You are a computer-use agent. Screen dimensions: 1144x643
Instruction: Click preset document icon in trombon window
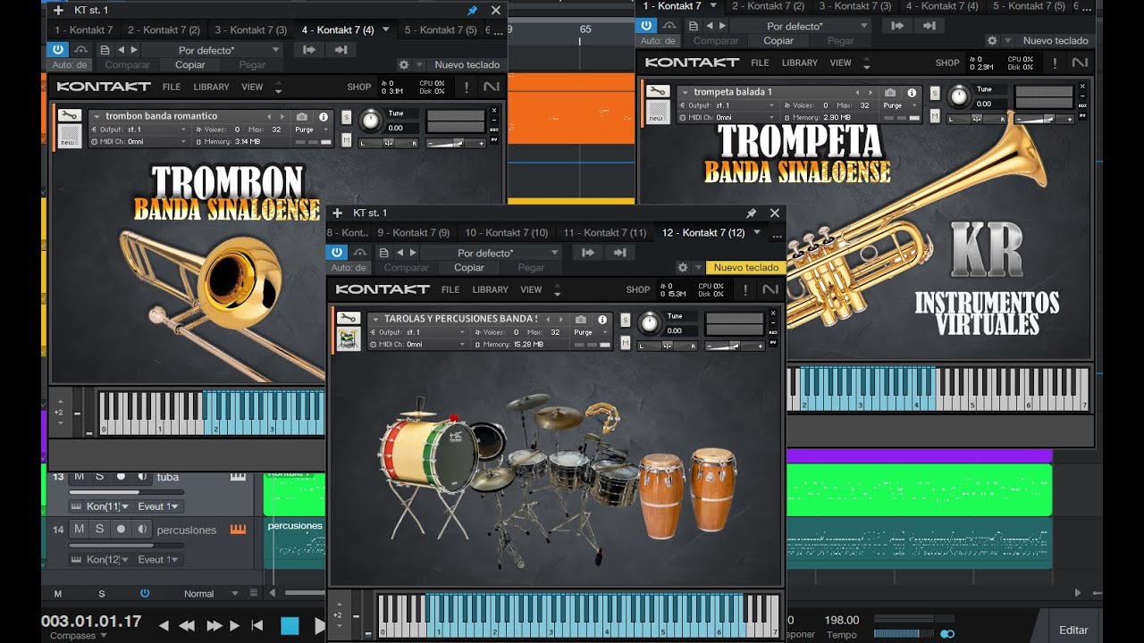click(x=105, y=50)
